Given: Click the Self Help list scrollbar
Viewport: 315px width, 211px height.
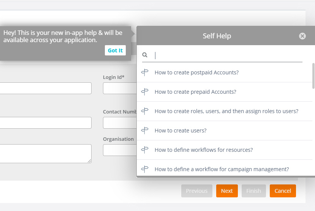Looking at the screenshot, I should pyautogui.click(x=313, y=76).
